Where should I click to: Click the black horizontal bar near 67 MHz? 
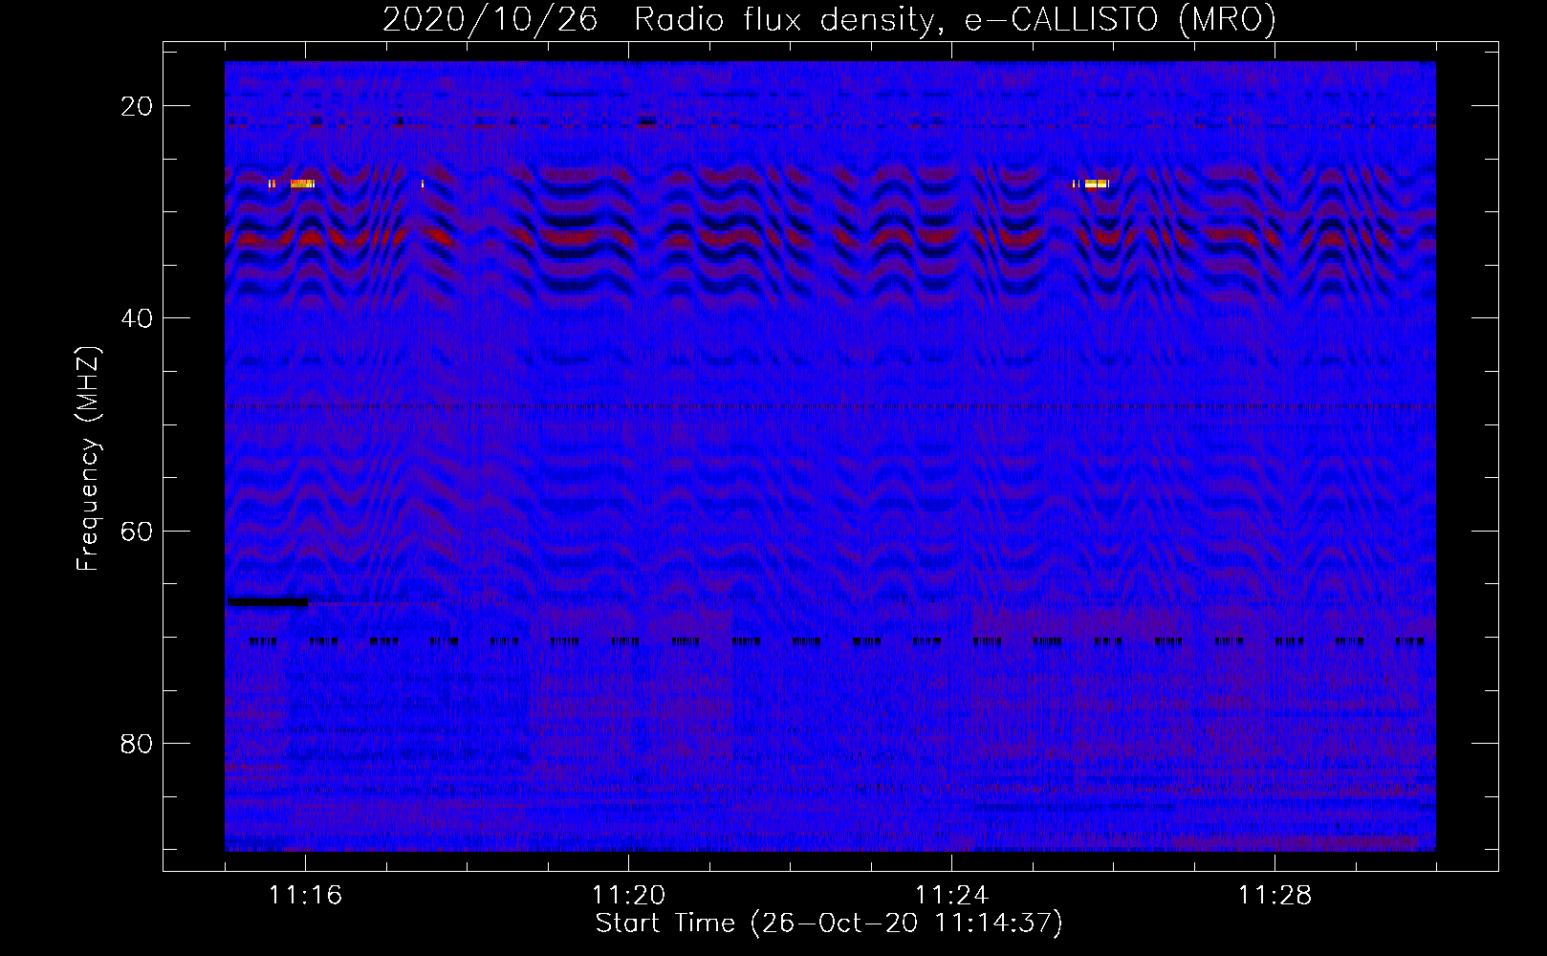pos(268,602)
